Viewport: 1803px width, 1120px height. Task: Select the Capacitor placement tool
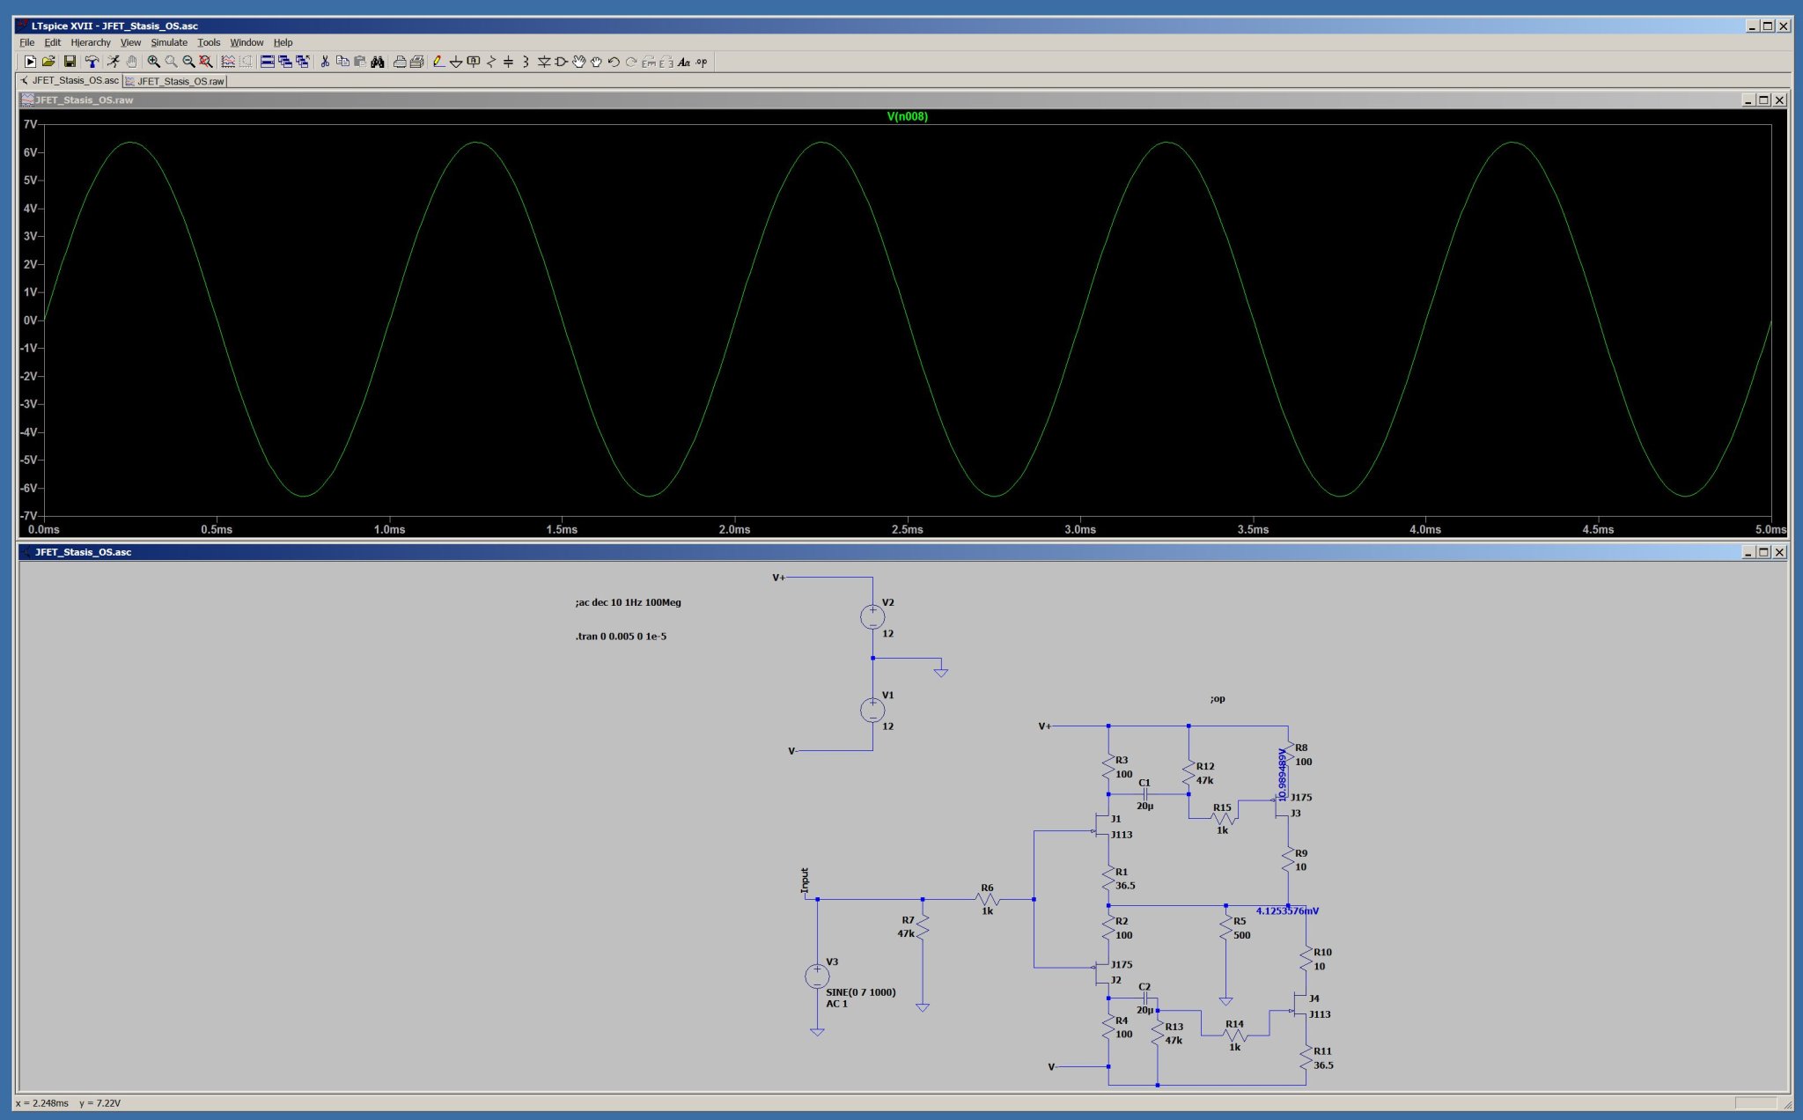(507, 62)
